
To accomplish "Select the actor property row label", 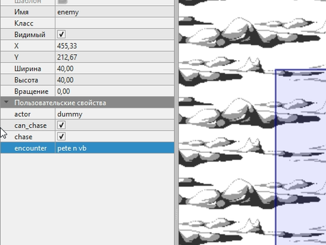I will (22, 114).
